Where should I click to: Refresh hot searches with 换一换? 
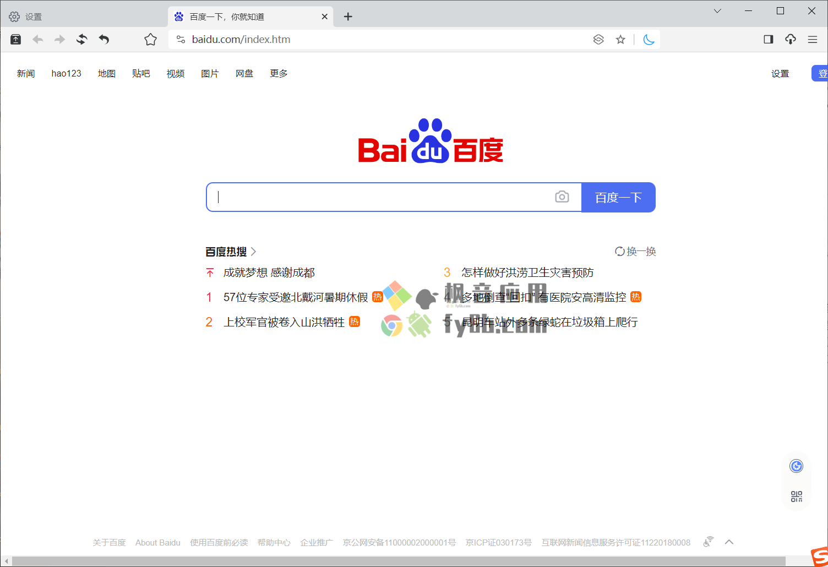(635, 252)
